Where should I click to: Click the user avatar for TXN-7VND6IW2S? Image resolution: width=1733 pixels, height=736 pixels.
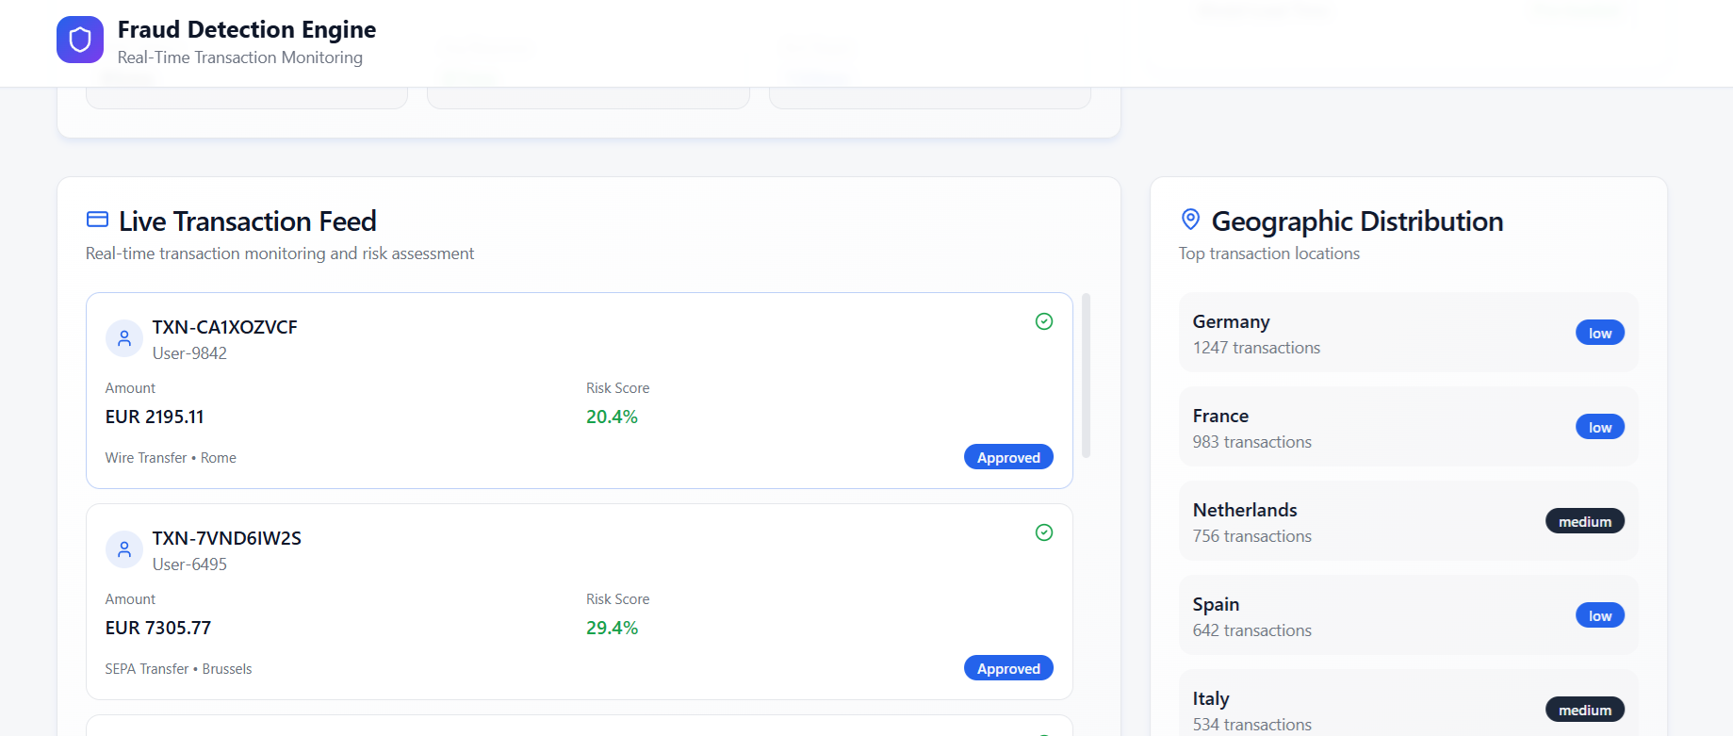124,549
